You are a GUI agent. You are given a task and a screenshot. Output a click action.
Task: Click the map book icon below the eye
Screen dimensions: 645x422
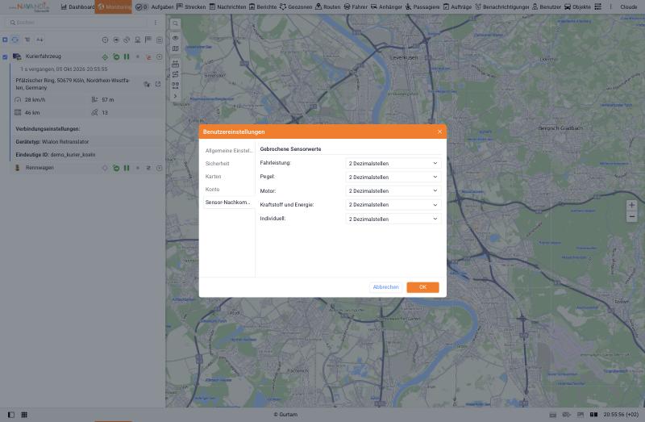pos(175,48)
